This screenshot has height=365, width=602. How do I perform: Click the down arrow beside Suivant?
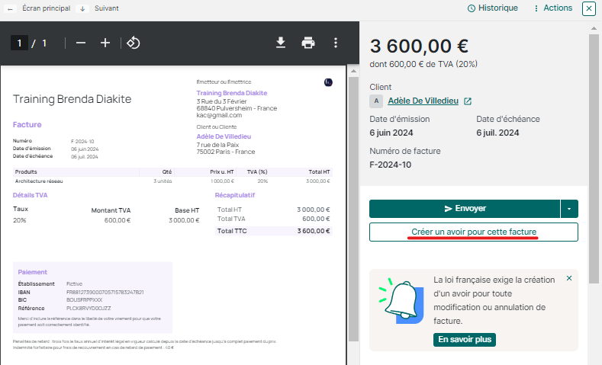tap(82, 8)
